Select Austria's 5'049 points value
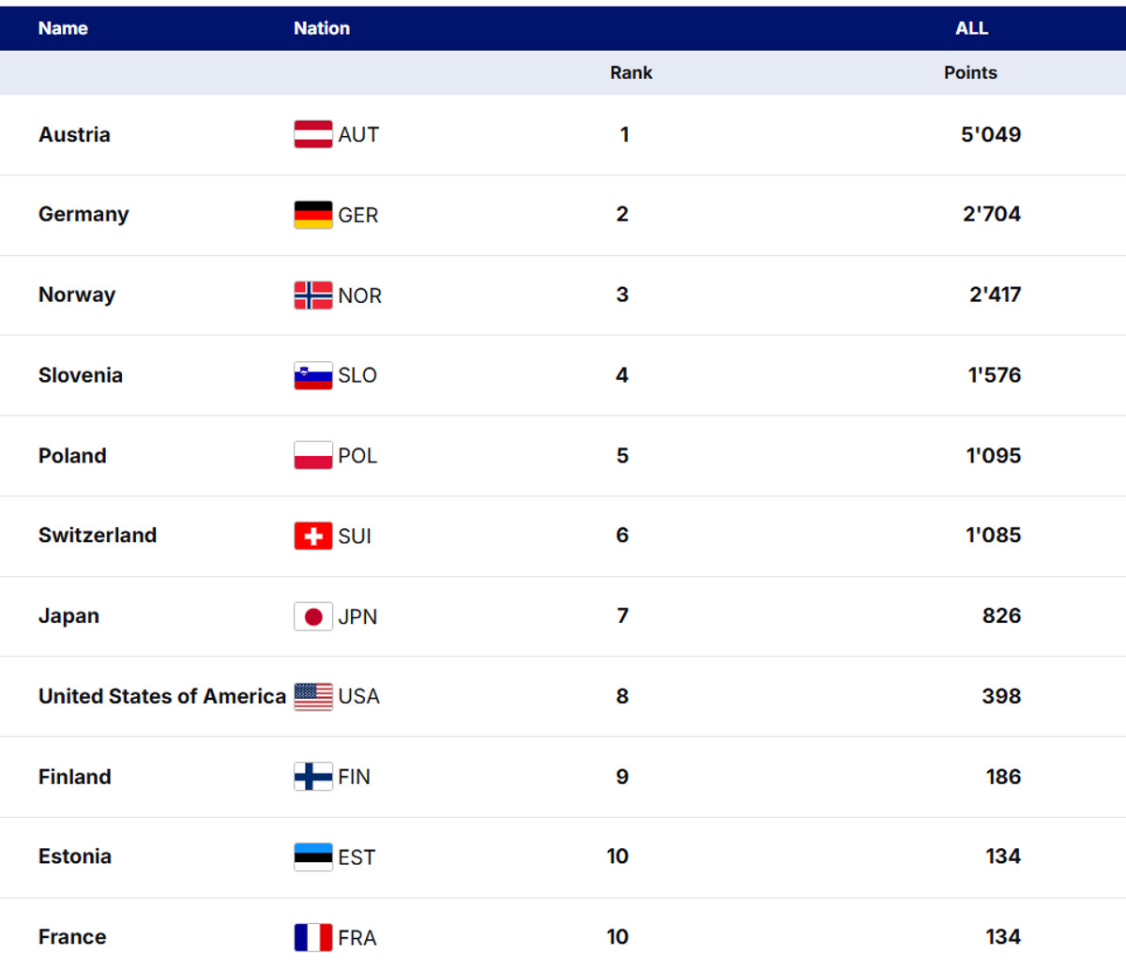 pos(990,134)
